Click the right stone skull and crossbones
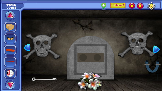 pyautogui.click(x=137, y=44)
